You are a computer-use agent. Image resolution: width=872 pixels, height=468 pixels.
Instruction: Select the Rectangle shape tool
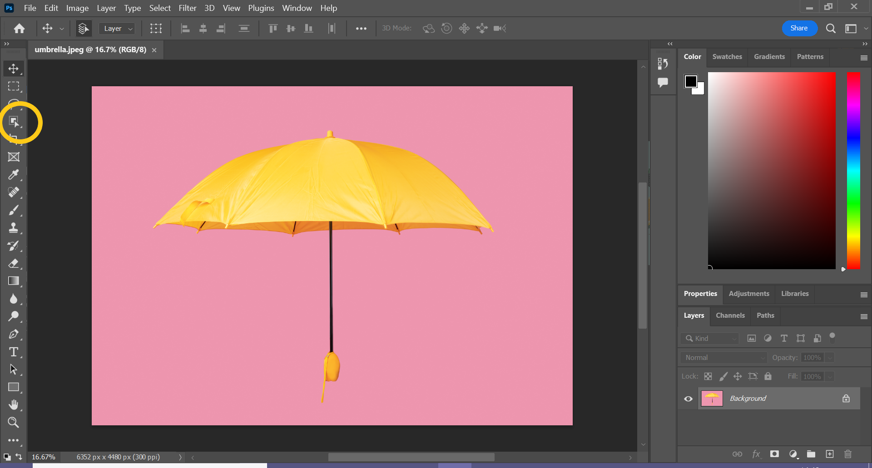(x=14, y=387)
